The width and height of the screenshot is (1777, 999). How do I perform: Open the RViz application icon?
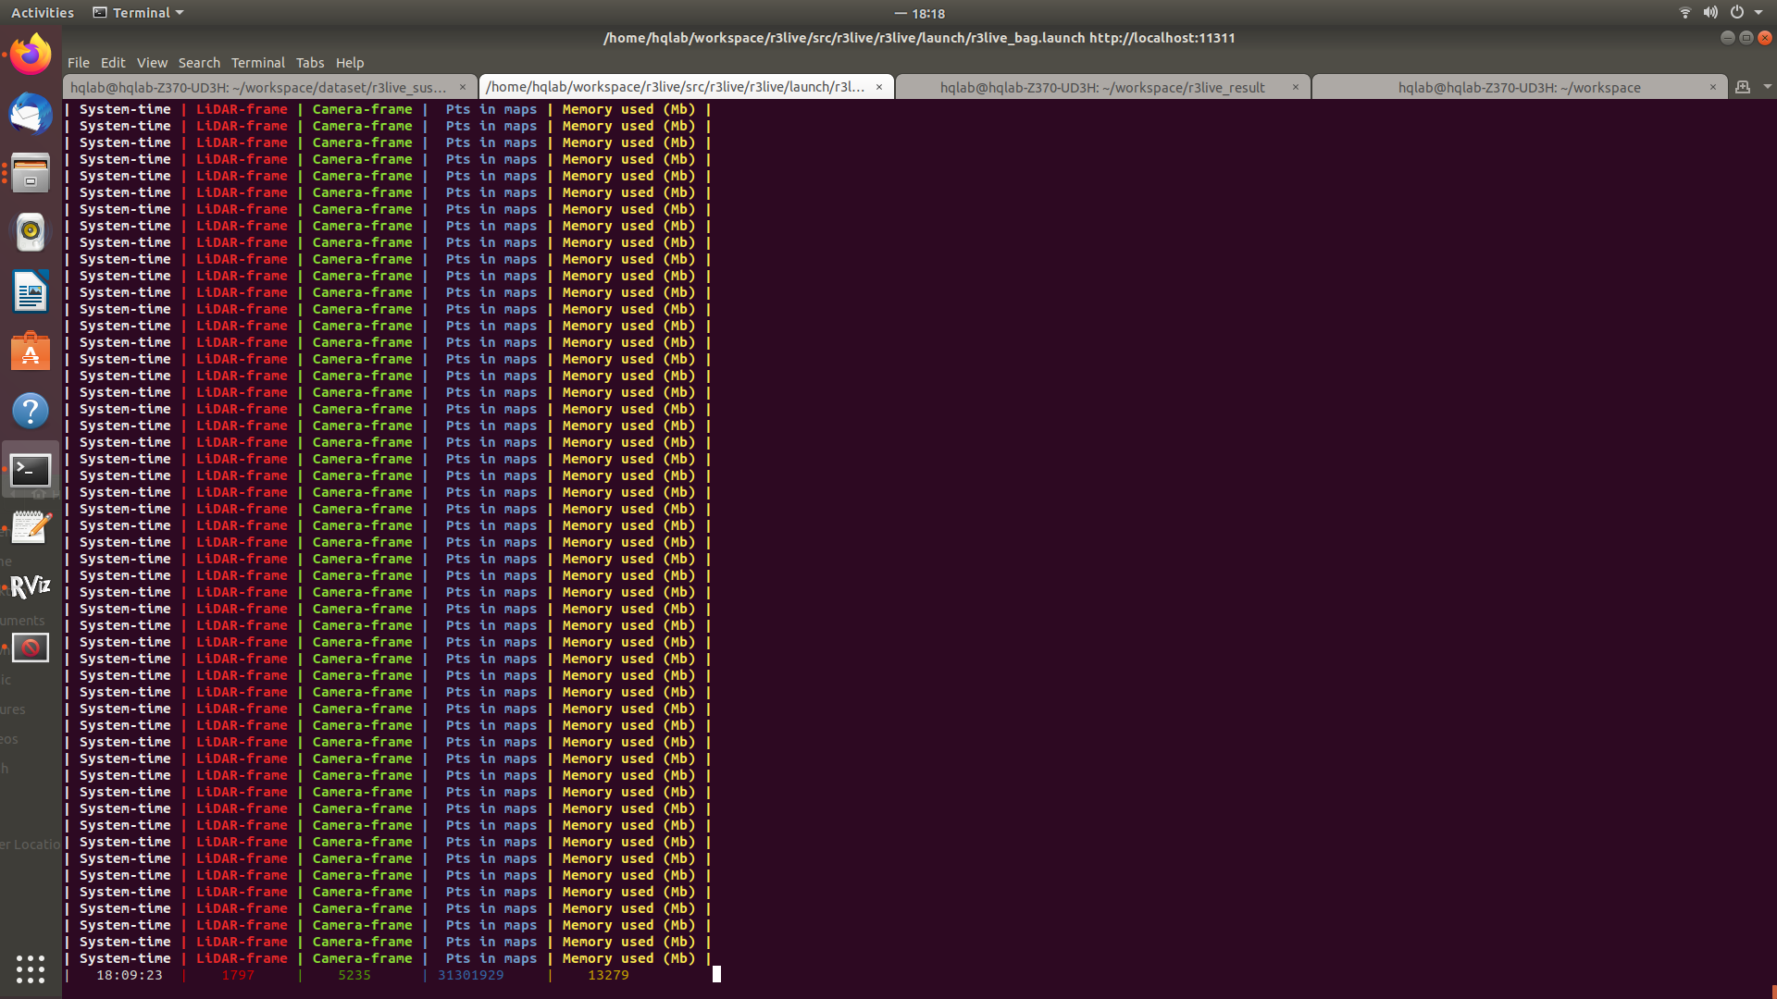(x=31, y=586)
